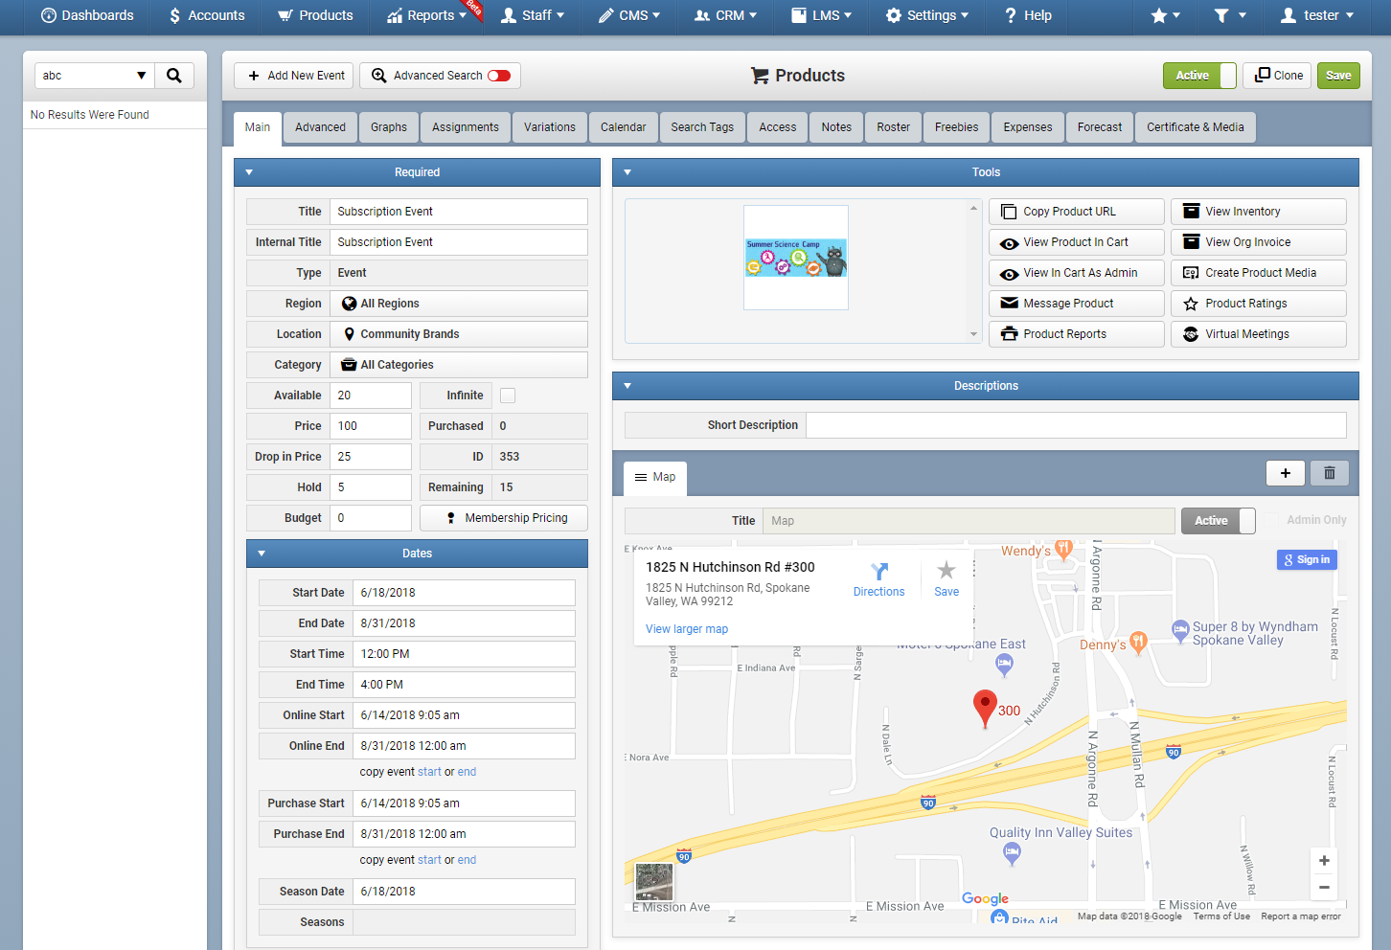Select the All Categories field

[x=459, y=365]
